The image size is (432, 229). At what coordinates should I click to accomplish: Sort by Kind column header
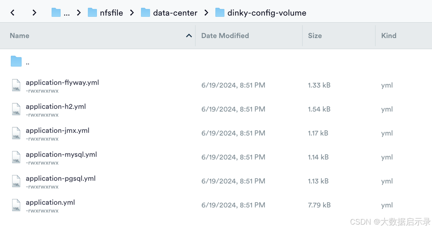pyautogui.click(x=388, y=36)
